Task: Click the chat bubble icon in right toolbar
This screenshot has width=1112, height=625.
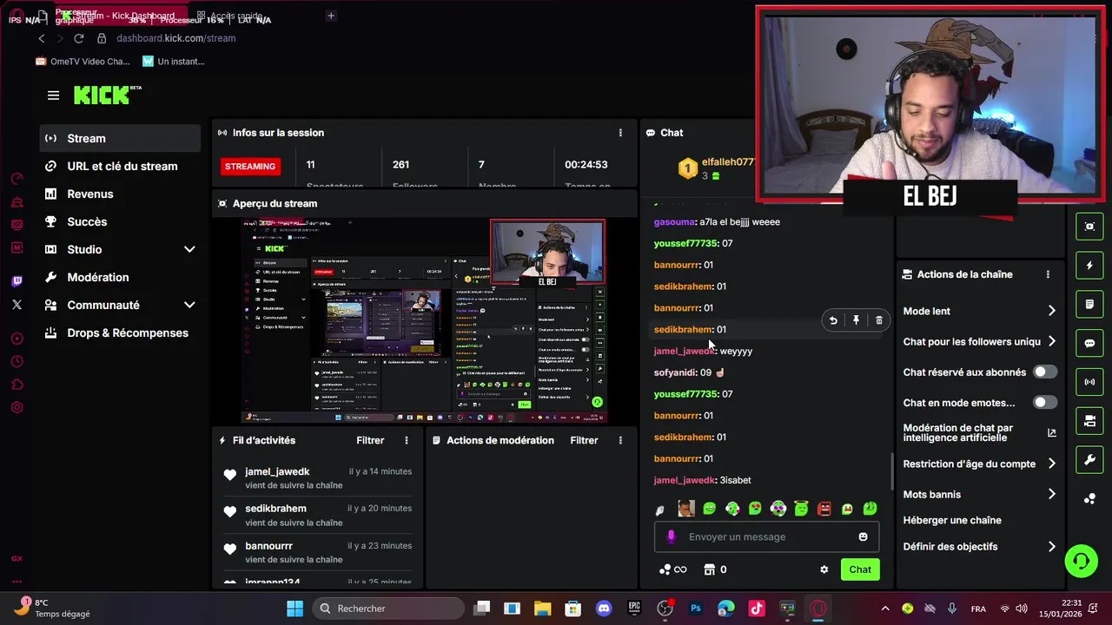Action: point(1089,343)
